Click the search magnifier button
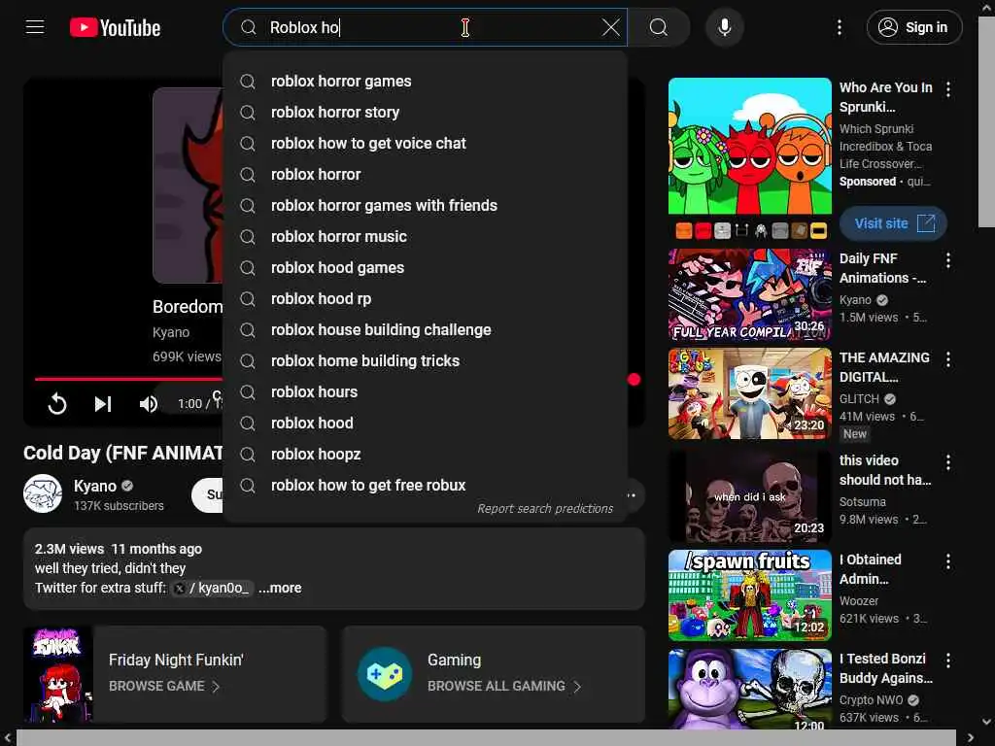995x746 pixels. pos(659,27)
